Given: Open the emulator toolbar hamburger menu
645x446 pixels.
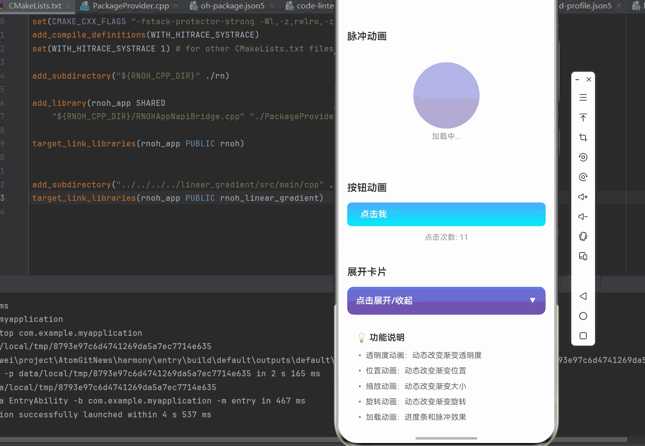Looking at the screenshot, I should pyautogui.click(x=583, y=97).
